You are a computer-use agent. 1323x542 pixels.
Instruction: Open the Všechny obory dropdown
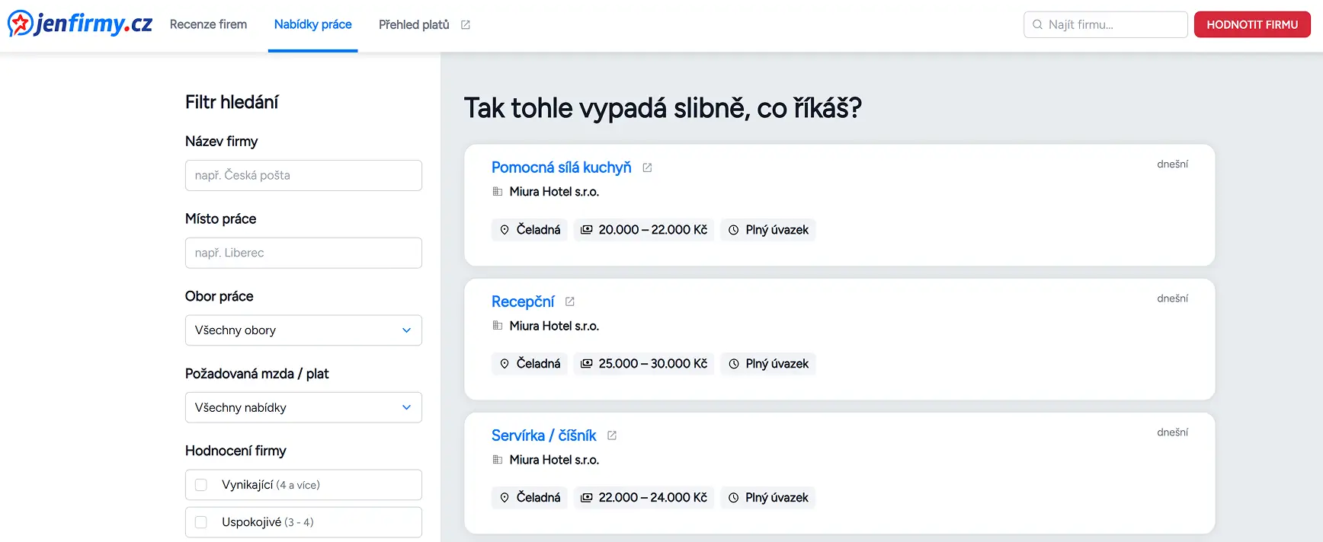(303, 330)
